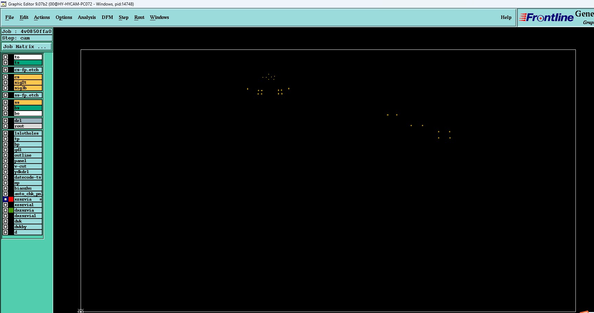
Task: Toggle display checkbox for sig3b layer
Action: click(x=5, y=88)
